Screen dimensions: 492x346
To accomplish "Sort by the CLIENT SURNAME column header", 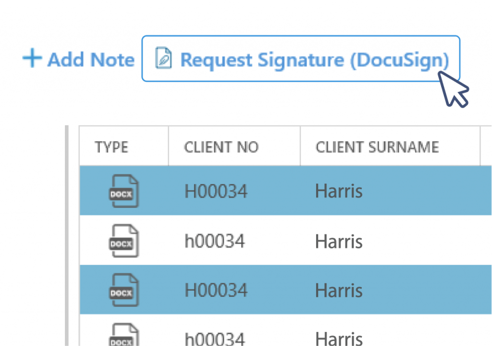I will click(377, 147).
